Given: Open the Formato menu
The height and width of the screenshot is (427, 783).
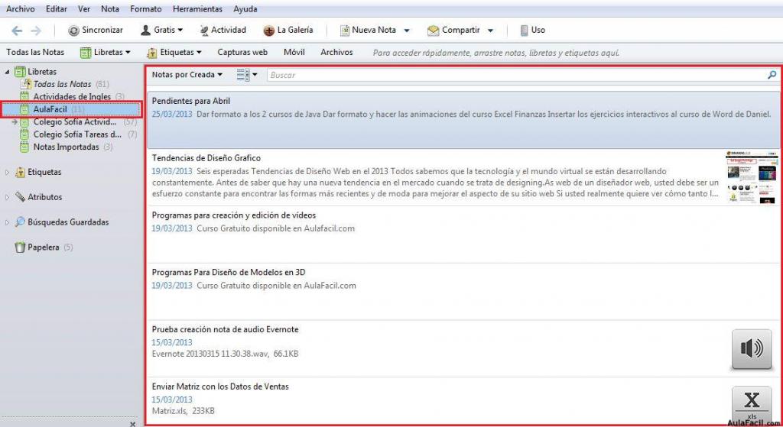Looking at the screenshot, I should coord(146,9).
